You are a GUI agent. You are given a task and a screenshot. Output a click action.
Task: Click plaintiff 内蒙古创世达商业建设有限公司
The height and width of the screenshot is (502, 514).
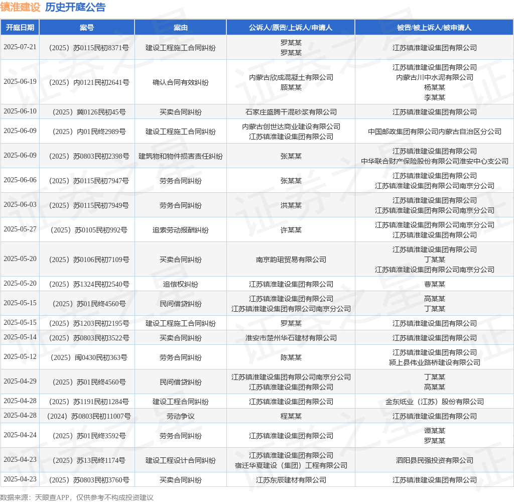point(291,127)
